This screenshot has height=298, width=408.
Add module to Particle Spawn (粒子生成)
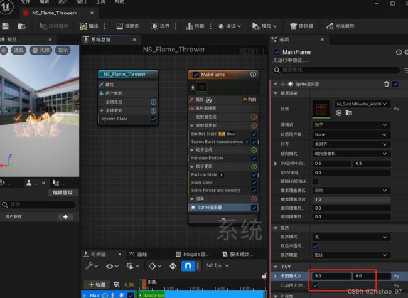pyautogui.click(x=254, y=150)
